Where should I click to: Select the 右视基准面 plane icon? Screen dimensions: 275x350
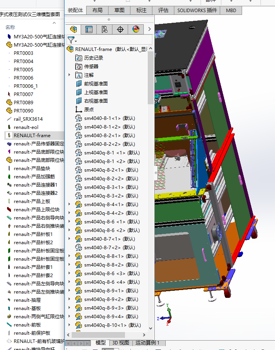(x=78, y=101)
